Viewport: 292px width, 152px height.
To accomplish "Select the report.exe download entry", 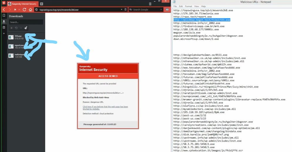I will click(x=26, y=46).
